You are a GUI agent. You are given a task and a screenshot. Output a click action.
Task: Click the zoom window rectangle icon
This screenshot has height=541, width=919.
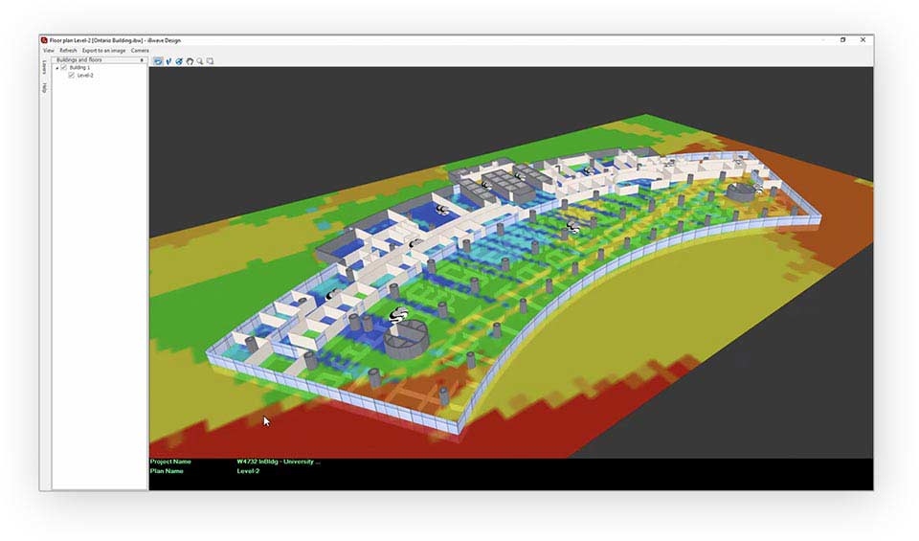tap(210, 61)
